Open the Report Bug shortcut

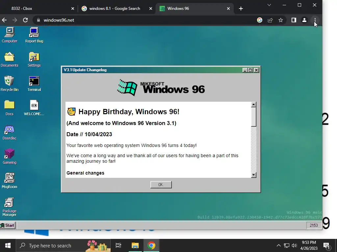(x=34, y=35)
